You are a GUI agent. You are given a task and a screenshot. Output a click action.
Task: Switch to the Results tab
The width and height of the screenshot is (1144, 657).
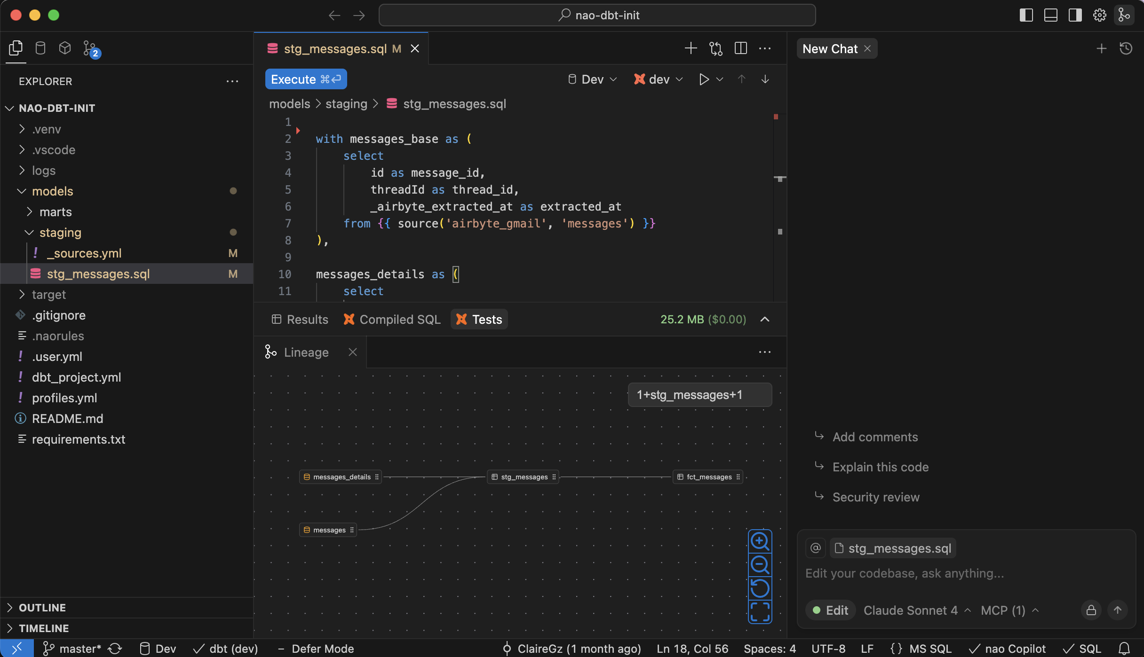point(300,320)
